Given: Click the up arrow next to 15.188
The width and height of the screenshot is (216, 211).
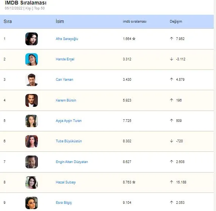Looking at the screenshot, I should 171,182.
